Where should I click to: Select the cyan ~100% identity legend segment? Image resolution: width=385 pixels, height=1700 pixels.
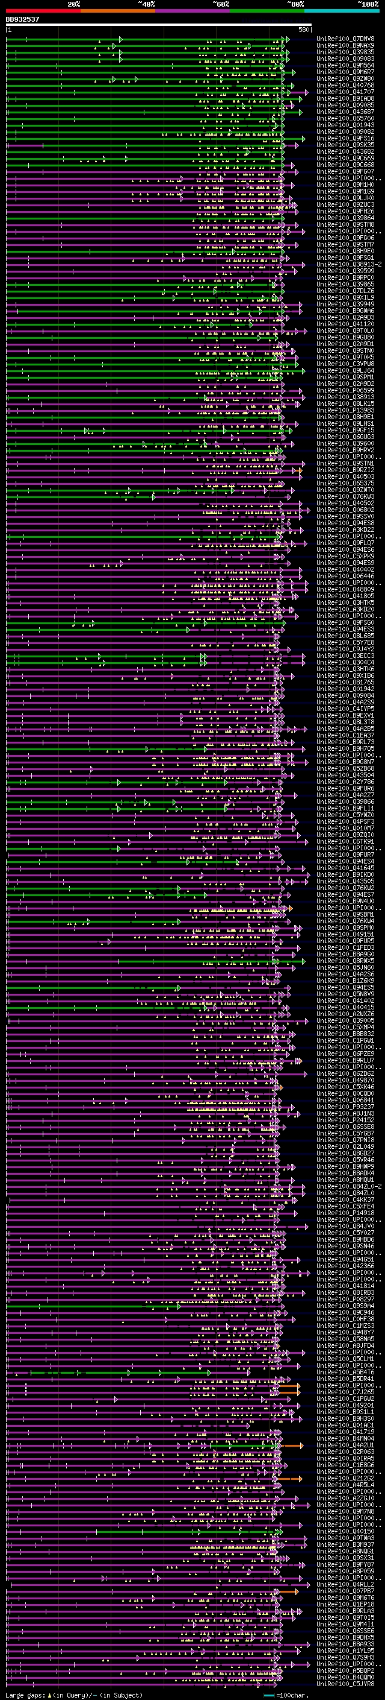[x=342, y=11]
